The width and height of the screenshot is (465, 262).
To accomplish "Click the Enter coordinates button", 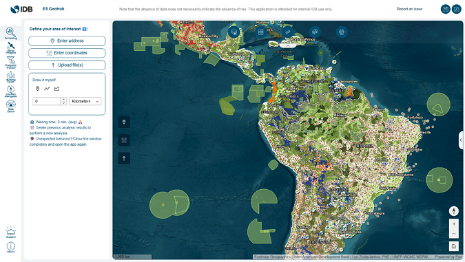I will pos(67,53).
